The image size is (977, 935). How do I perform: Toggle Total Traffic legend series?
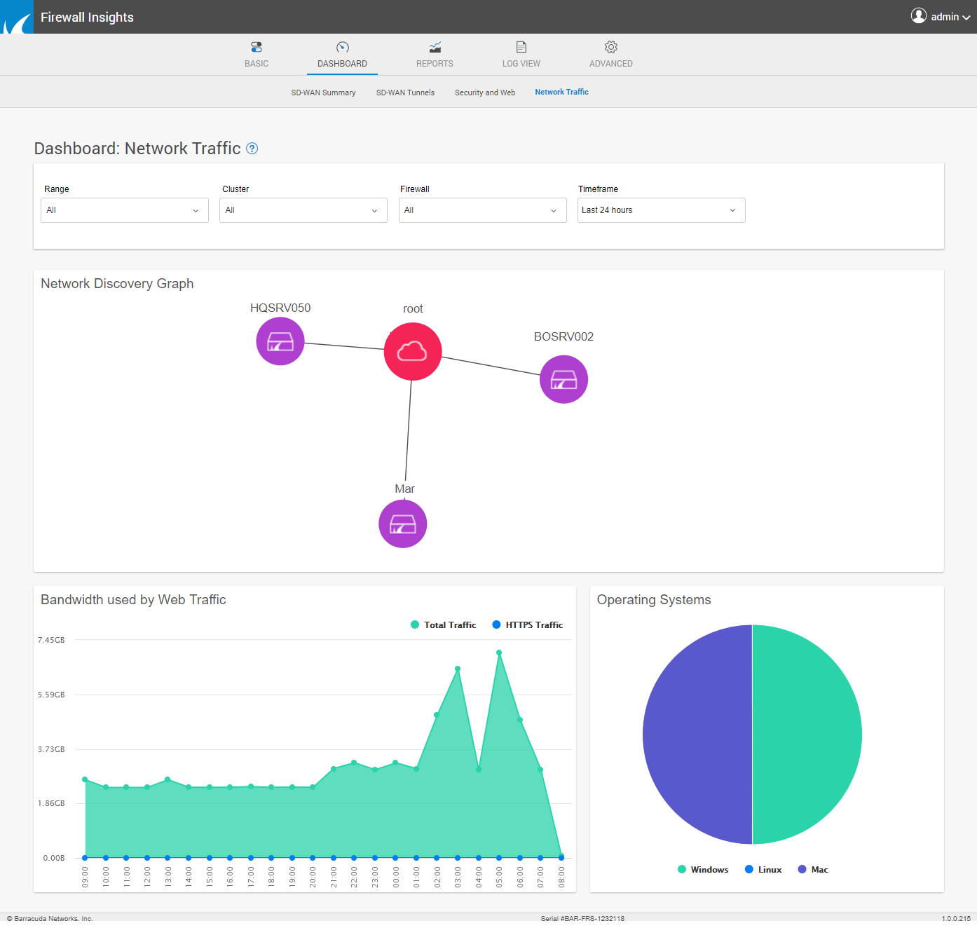[x=444, y=625]
